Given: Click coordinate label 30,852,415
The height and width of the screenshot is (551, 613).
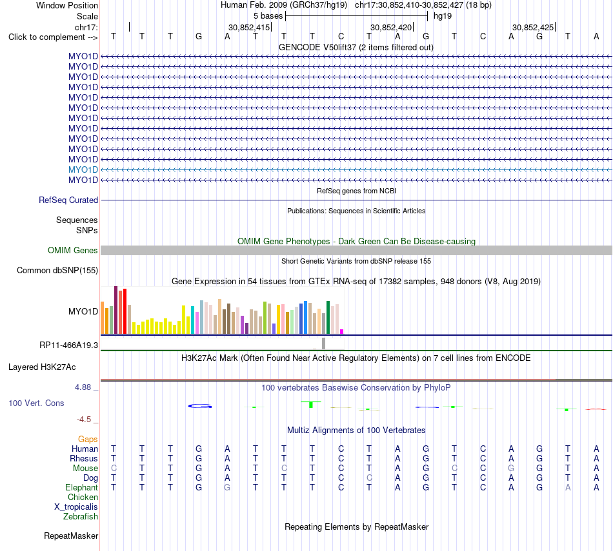Looking at the screenshot, I should point(249,27).
